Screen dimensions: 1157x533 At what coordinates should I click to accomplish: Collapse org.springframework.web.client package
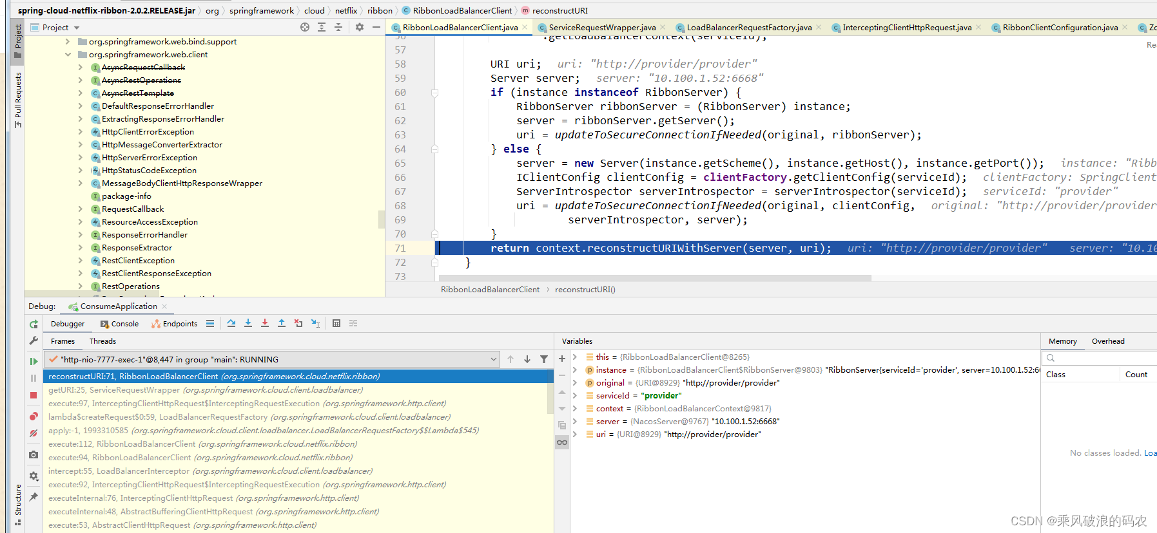(68, 54)
